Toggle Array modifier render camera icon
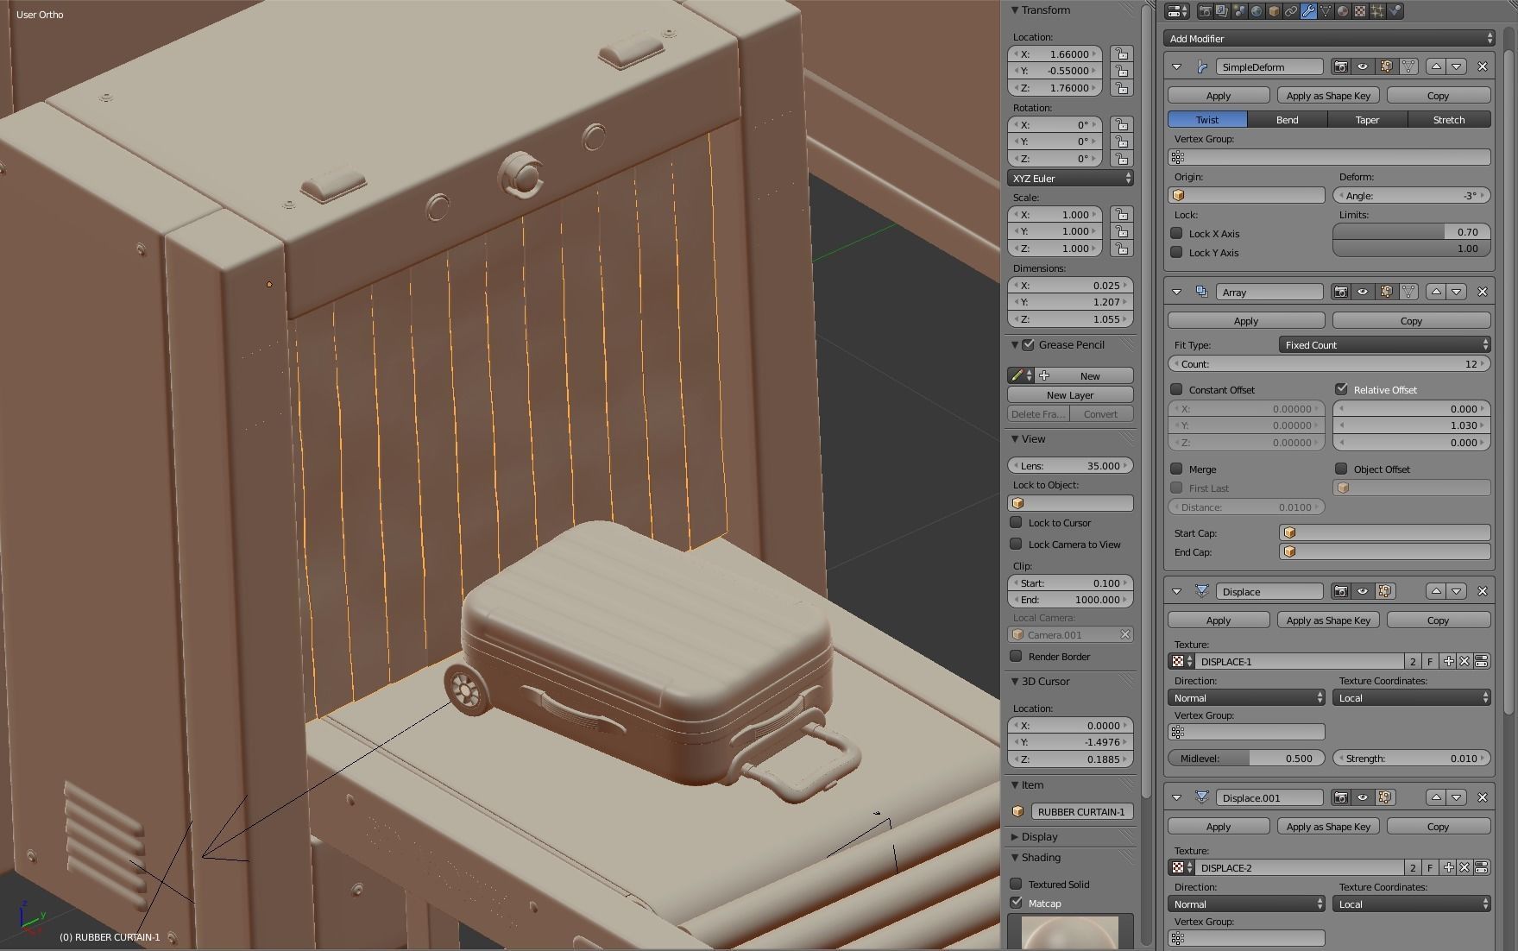 click(1340, 292)
